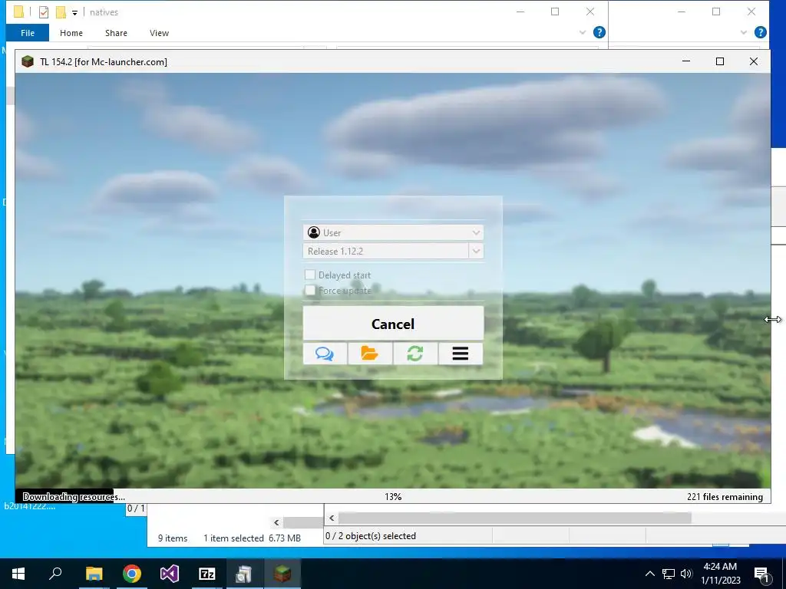Open the Home ribbon tab in Explorer

pyautogui.click(x=71, y=33)
